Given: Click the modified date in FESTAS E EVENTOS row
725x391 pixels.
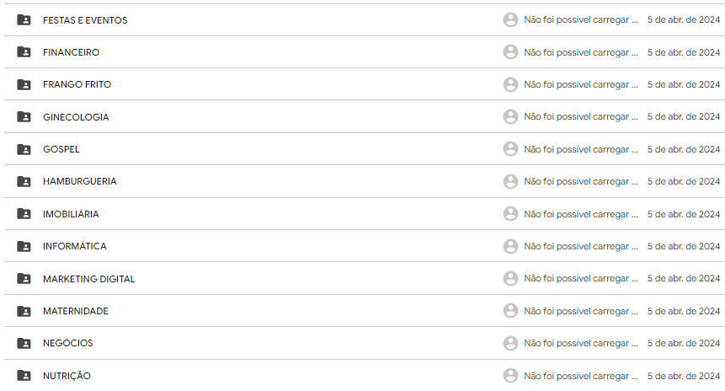Looking at the screenshot, I should [683, 20].
